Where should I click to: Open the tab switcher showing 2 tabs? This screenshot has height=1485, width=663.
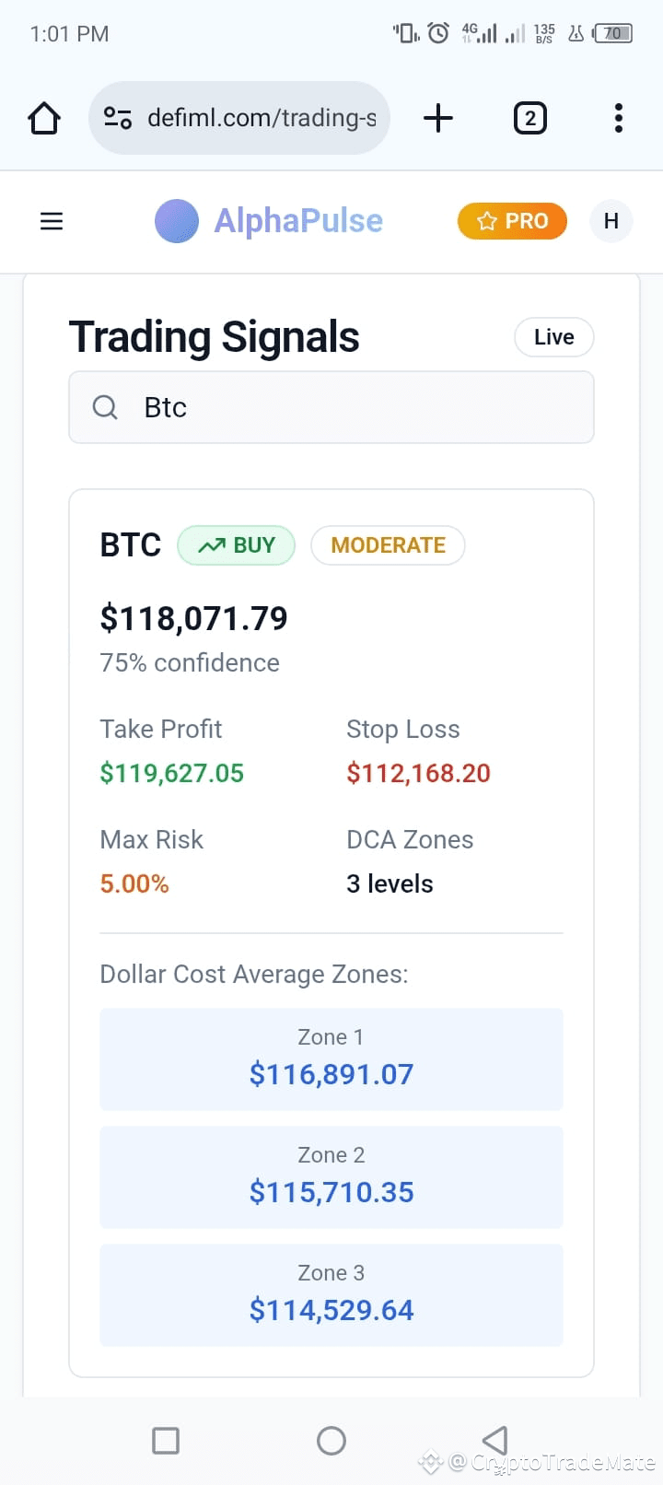(x=529, y=118)
